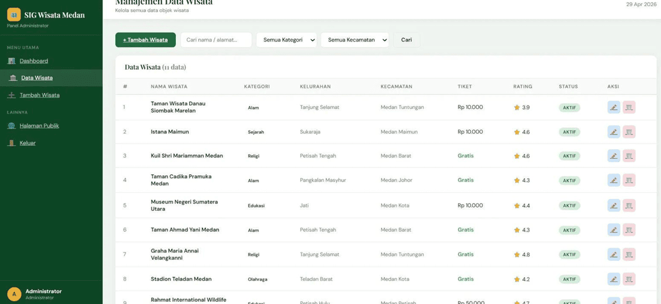Screen dimensions: 661x304
Task: Delete Kuil Shri Mariamman Medan entry
Action: (629, 156)
